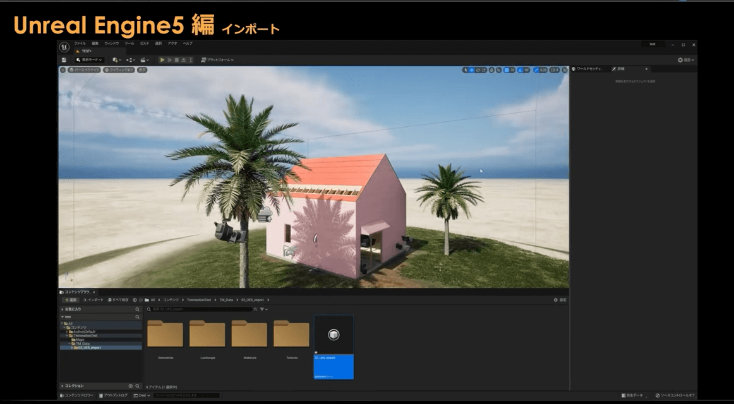
Task: Click the viewport layout maximize icon
Action: point(565,70)
